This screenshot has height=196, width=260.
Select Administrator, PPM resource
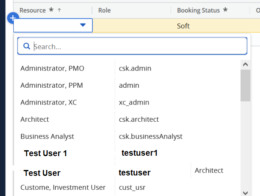52,85
